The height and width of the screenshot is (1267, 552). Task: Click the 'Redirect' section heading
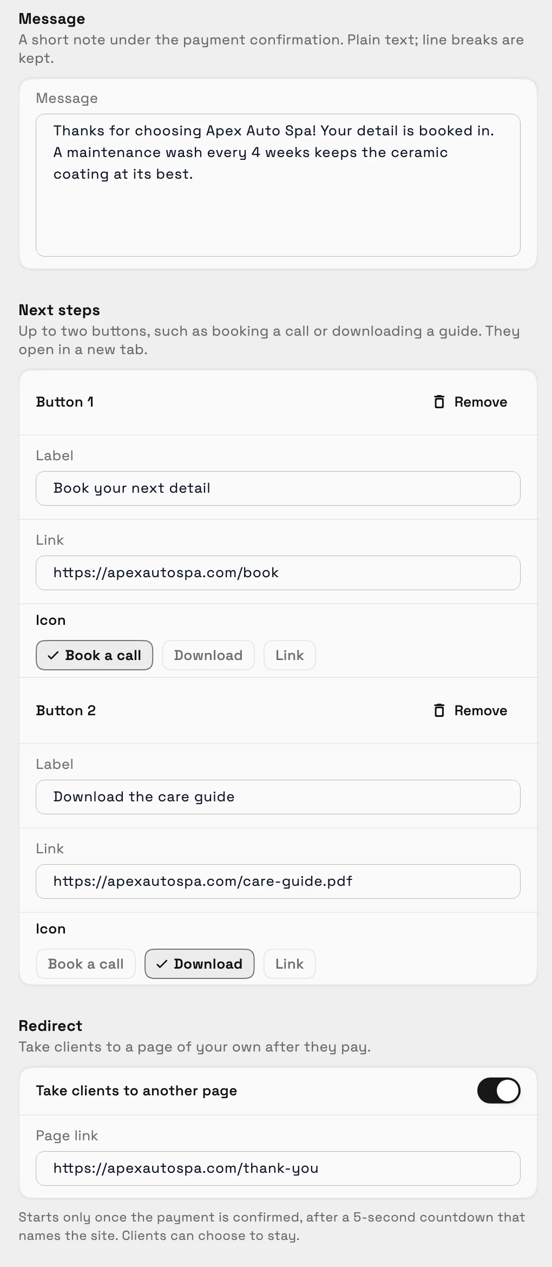point(50,1026)
